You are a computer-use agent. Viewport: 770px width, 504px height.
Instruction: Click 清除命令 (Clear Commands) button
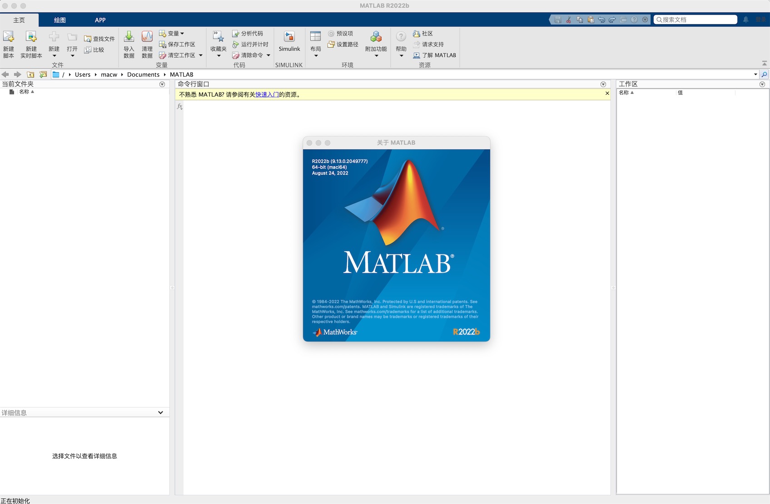[x=248, y=55]
